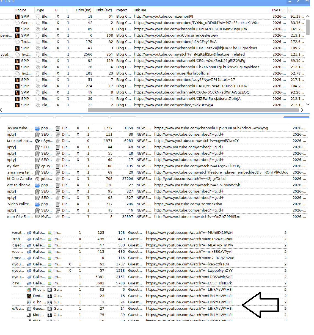Click the Blog type icon in ConcurrencesReview row
The height and width of the screenshot is (335, 314).
point(38,35)
